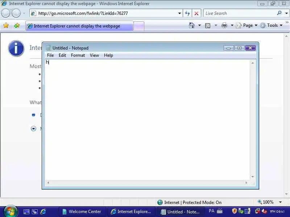
Task: Click the network connection tray icon
Action: [x=257, y=211]
